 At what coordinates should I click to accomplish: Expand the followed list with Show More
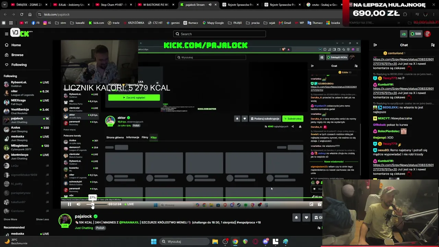coord(10,219)
